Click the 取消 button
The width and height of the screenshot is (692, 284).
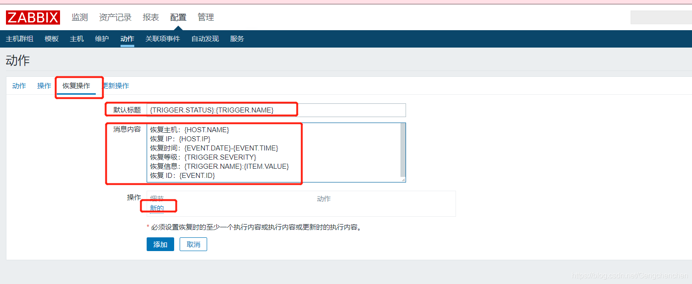pyautogui.click(x=193, y=244)
